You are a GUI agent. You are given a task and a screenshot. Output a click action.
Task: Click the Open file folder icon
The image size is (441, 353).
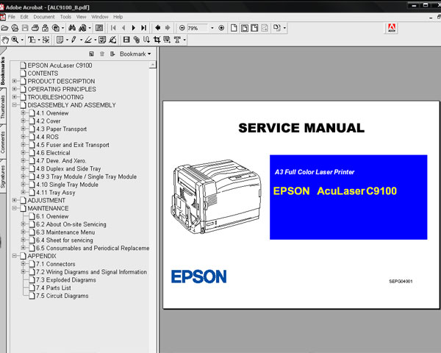(4, 28)
